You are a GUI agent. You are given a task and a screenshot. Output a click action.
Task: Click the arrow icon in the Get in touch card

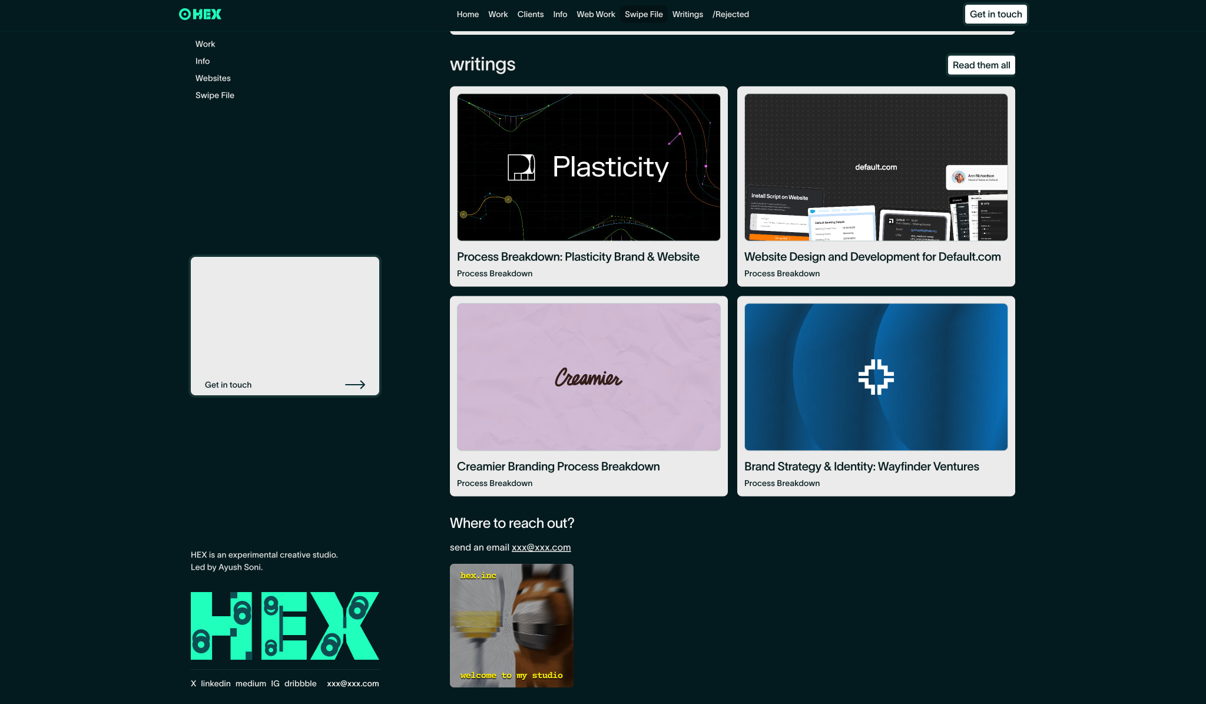click(x=355, y=385)
